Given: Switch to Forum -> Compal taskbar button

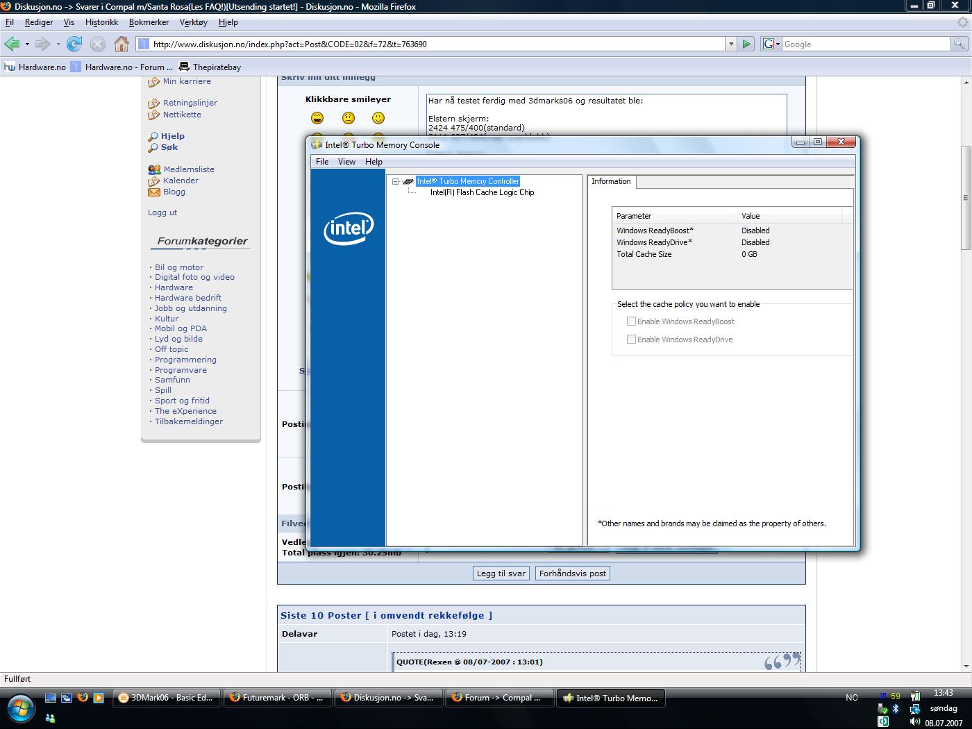Looking at the screenshot, I should (500, 698).
